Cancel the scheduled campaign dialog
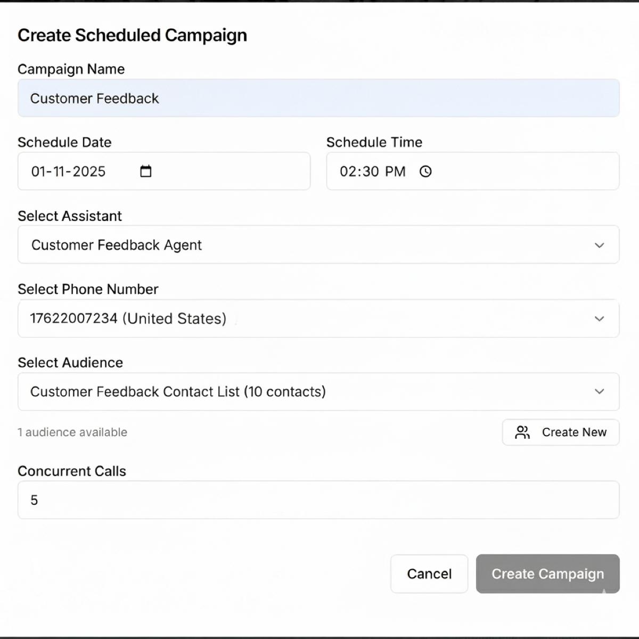The image size is (639, 639). tap(429, 574)
